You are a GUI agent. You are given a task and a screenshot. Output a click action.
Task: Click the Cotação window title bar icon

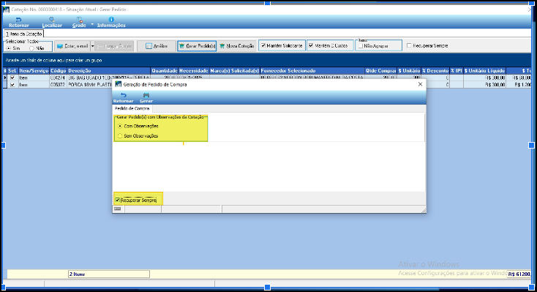[6, 10]
